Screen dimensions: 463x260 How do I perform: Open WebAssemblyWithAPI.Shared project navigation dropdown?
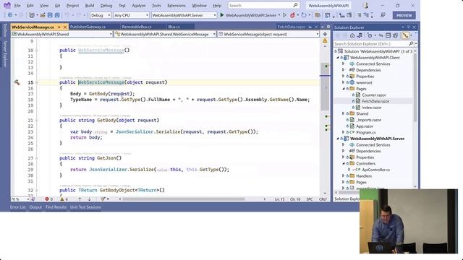(61, 34)
